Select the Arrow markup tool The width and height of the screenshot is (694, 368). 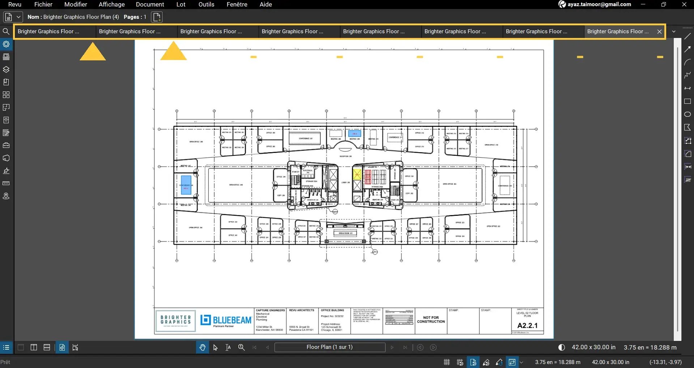coord(687,50)
